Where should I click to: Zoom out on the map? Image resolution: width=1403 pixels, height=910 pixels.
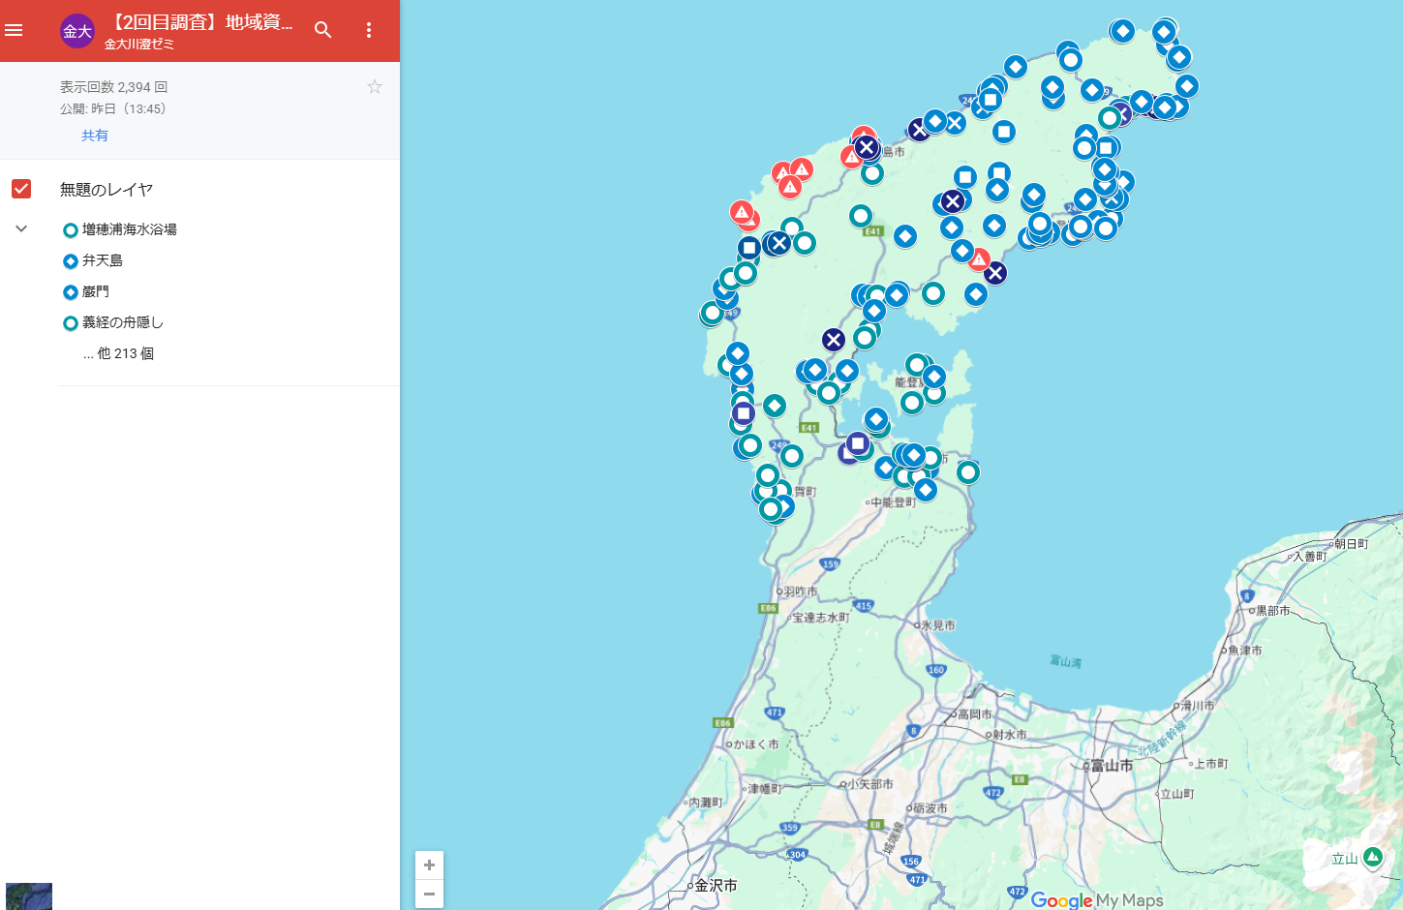pos(429,894)
